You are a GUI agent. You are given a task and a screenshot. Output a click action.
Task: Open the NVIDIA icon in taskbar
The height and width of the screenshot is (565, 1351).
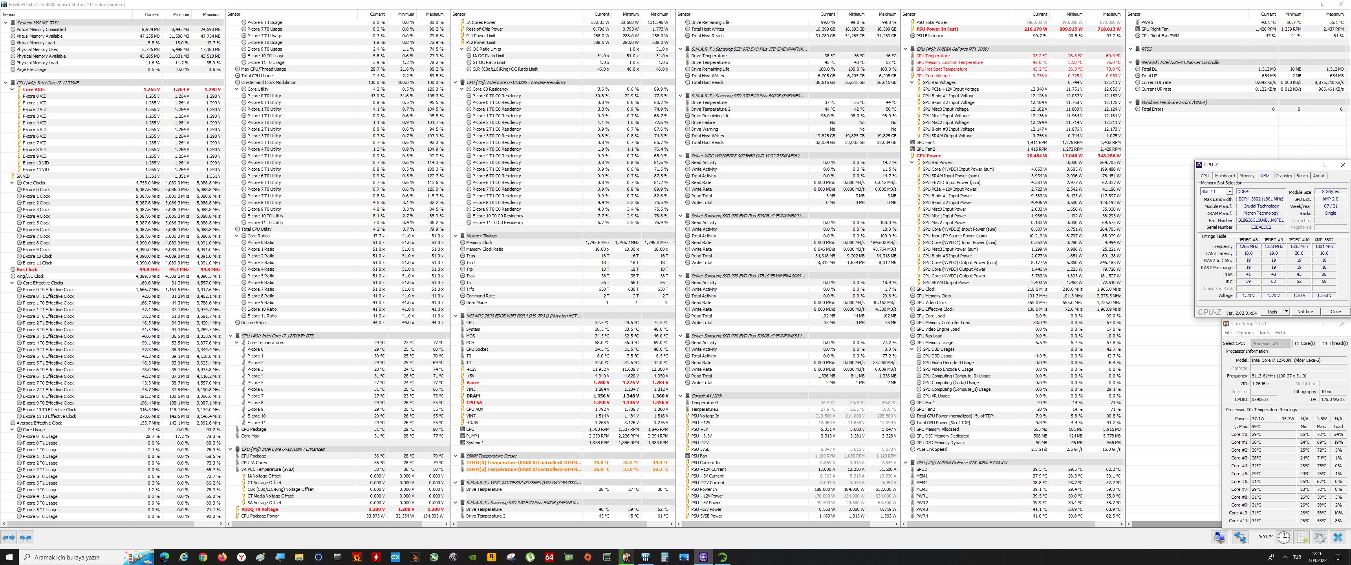click(472, 557)
